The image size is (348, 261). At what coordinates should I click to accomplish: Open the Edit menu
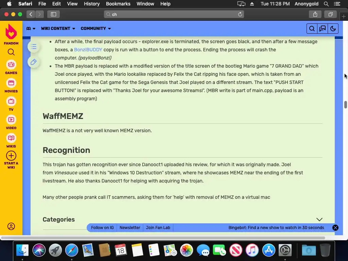pyautogui.click(x=56, y=4)
